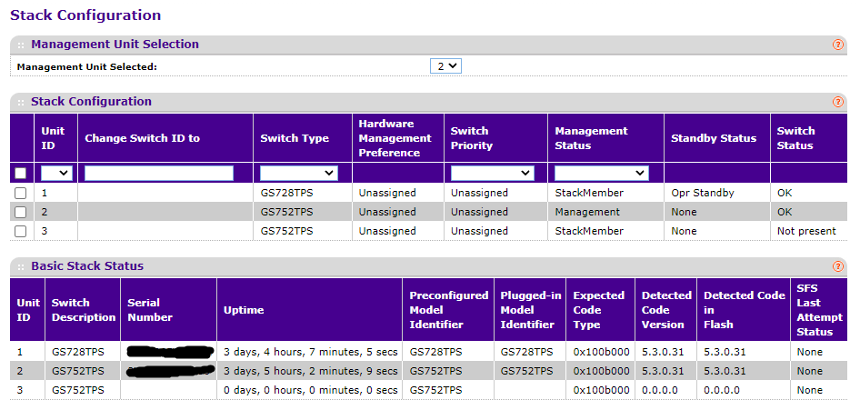Toggle the select-all checkbox in the edit row
The width and height of the screenshot is (860, 420).
pyautogui.click(x=21, y=173)
